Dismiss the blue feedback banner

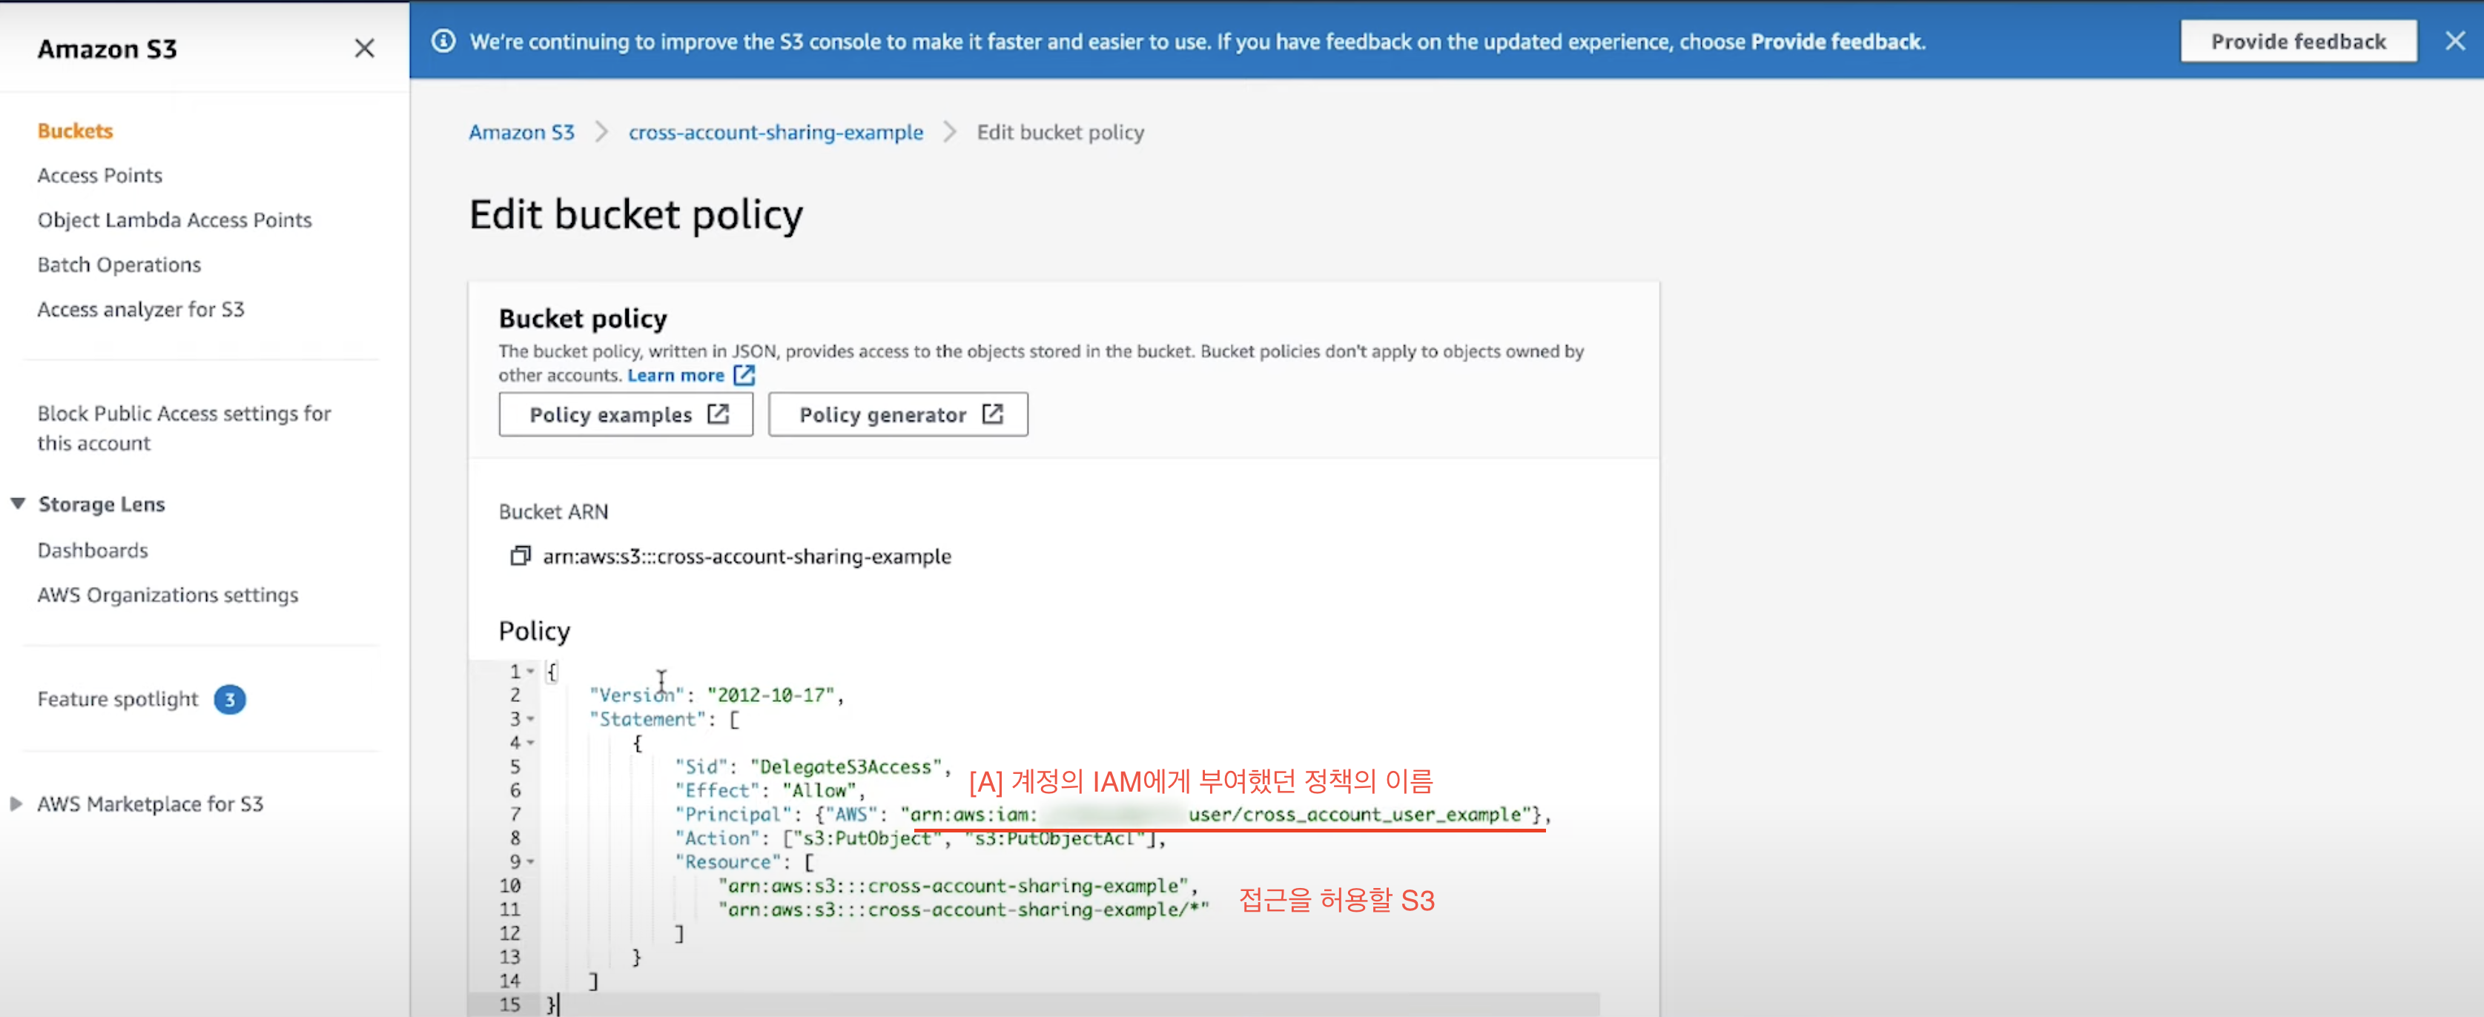2454,42
